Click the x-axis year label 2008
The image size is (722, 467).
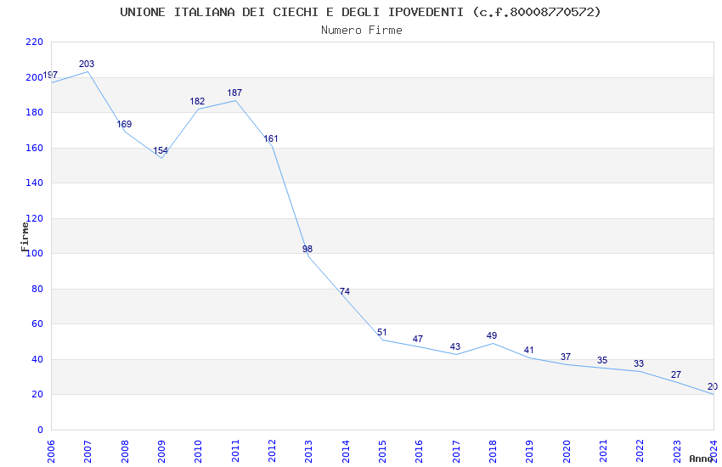(125, 452)
